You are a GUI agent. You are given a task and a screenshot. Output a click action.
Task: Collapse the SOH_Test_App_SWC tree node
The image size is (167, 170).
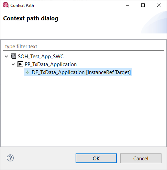tap(7, 57)
